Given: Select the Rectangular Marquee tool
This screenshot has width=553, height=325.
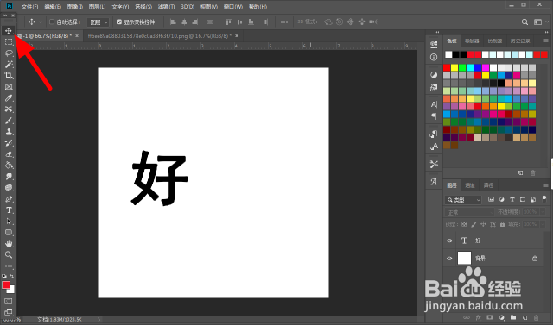Looking at the screenshot, I should coord(9,42).
